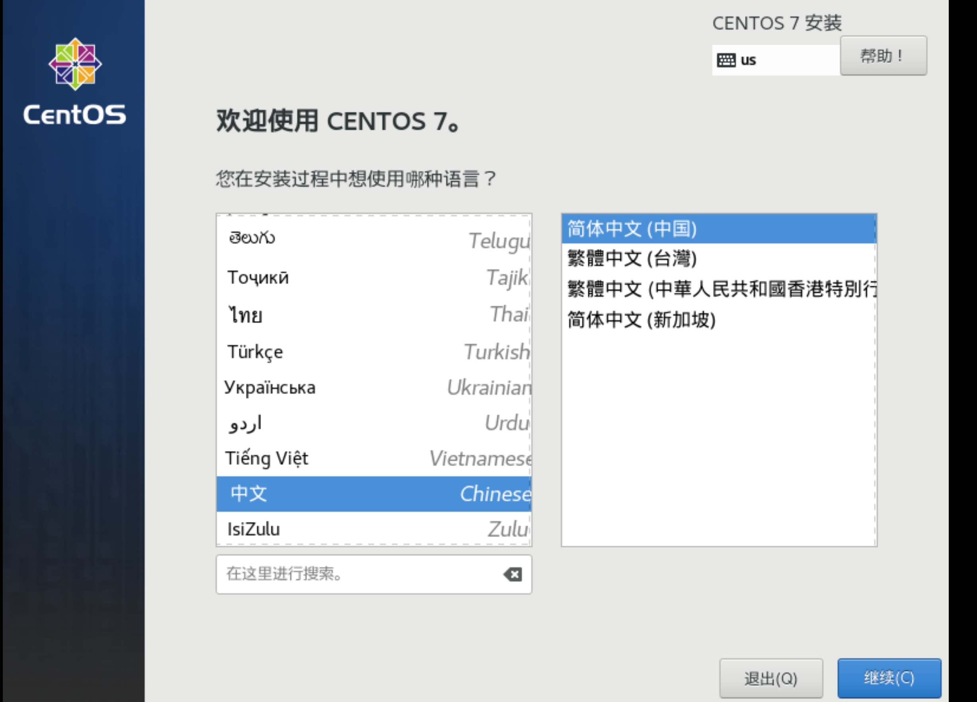977x702 pixels.
Task: Select Українська Ukrainian language
Action: click(374, 387)
